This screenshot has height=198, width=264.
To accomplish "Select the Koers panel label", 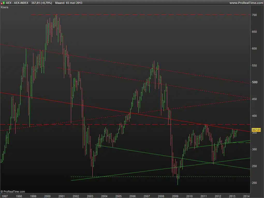I will point(5,7).
